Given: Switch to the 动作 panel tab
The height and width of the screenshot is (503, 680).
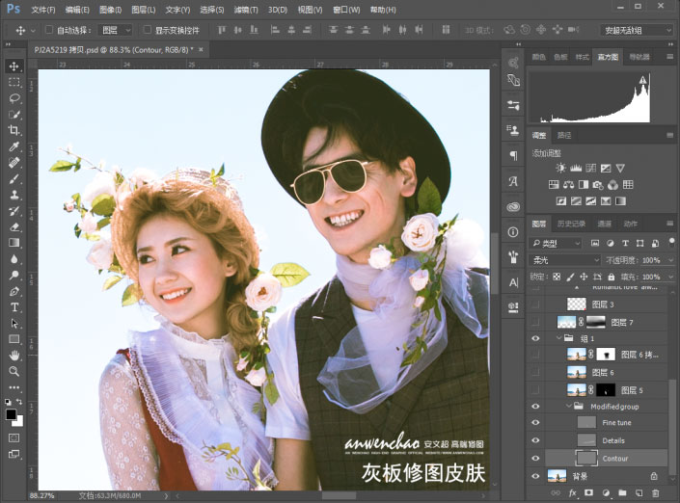Looking at the screenshot, I should [630, 224].
